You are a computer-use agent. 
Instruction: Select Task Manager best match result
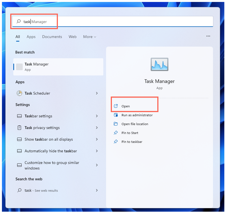point(58,67)
